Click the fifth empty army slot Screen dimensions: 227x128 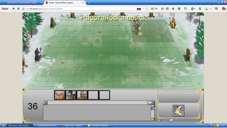coord(104,95)
